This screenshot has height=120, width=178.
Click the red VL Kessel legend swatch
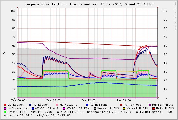click(5, 105)
